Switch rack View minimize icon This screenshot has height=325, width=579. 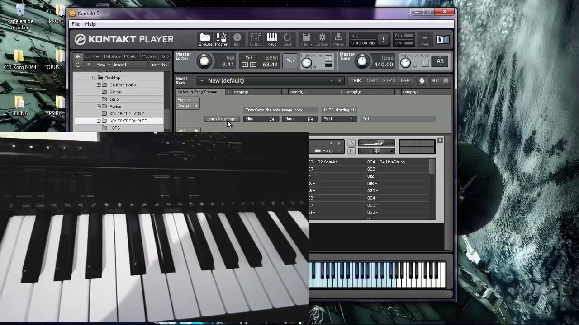coord(425,39)
